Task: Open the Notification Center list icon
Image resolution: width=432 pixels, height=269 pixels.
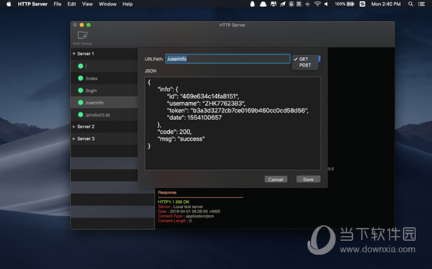Action: (421, 4)
